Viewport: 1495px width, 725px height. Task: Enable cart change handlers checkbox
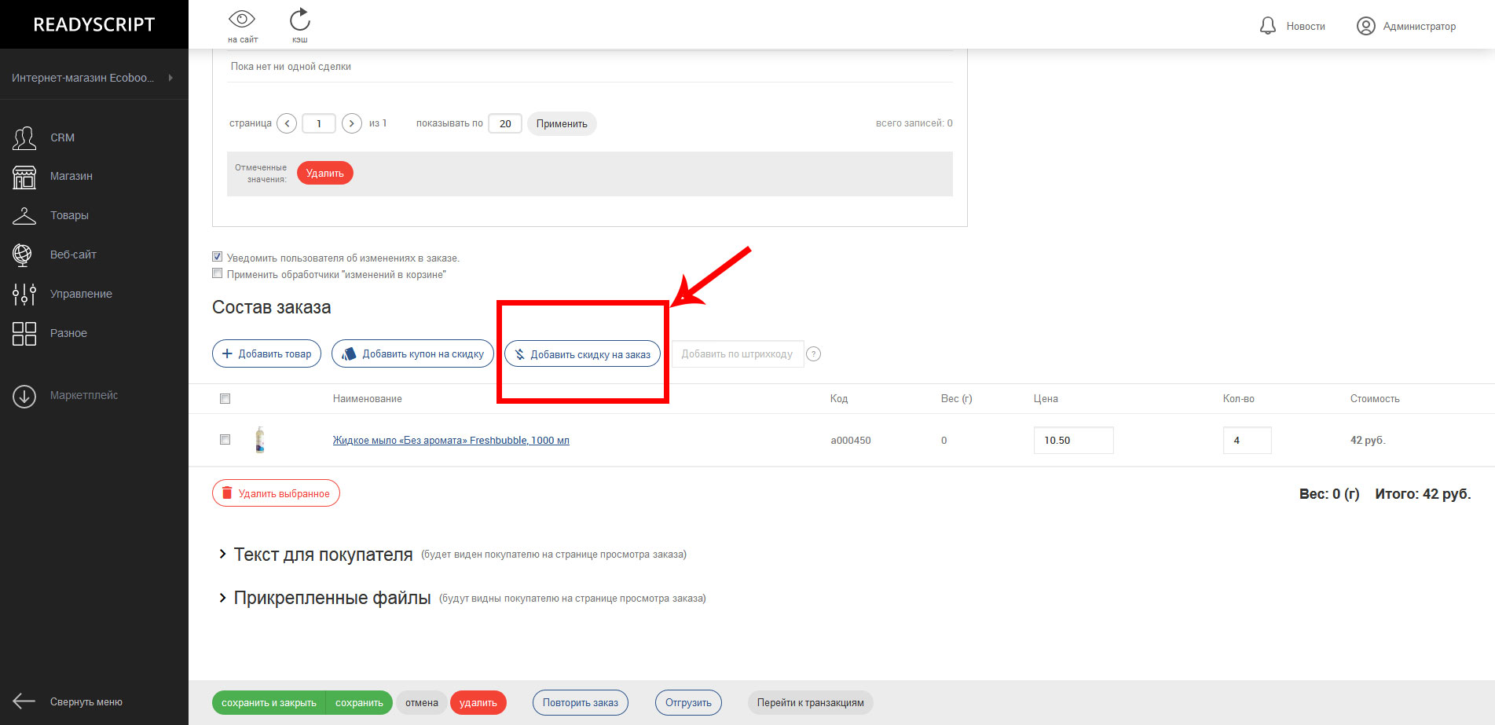pyautogui.click(x=218, y=273)
